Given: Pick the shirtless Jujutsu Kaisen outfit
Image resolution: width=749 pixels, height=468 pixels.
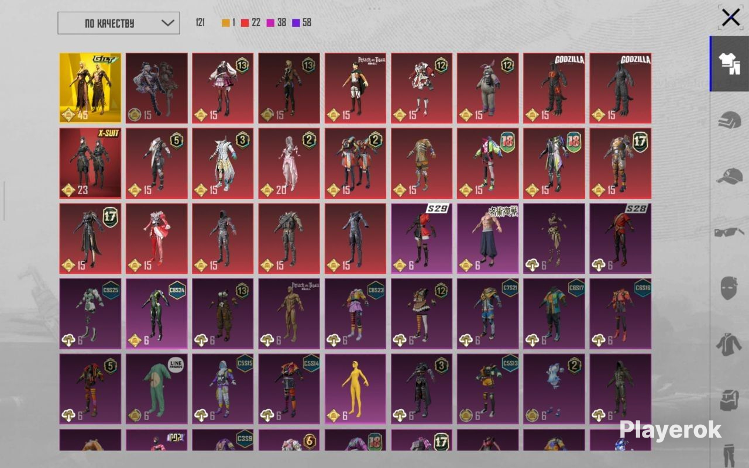Looking at the screenshot, I should pyautogui.click(x=488, y=238).
